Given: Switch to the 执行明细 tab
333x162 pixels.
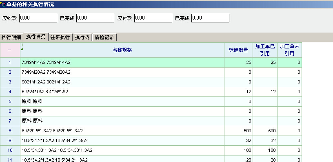Looking at the screenshot, I should point(11,37).
